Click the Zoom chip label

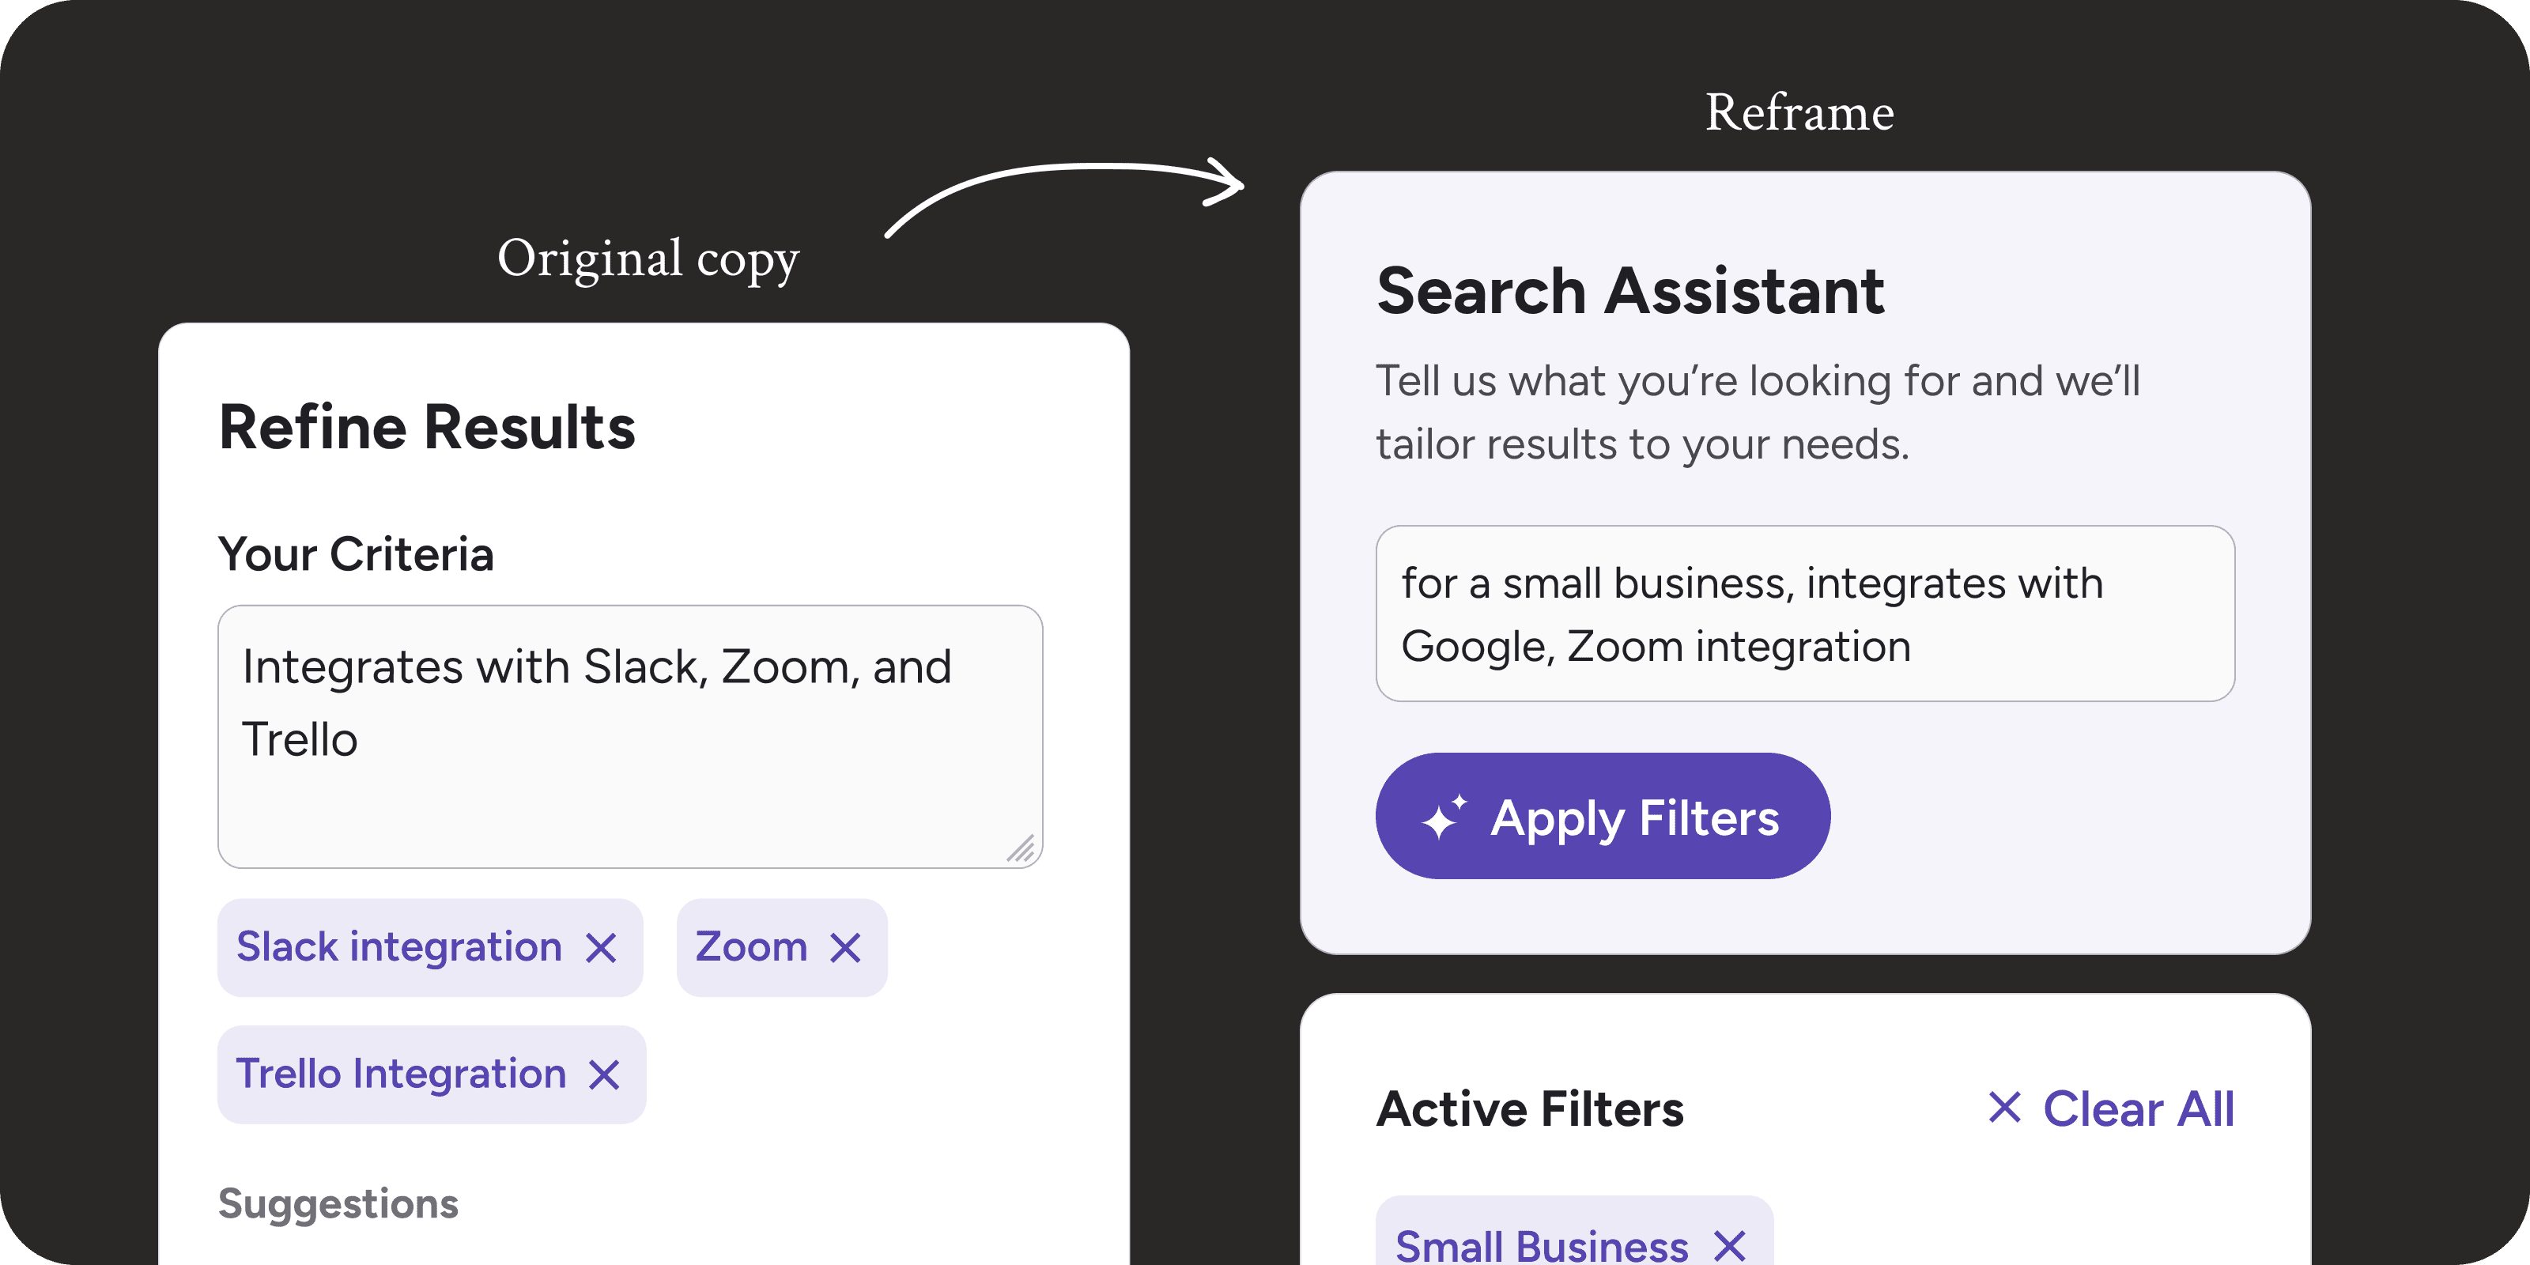[x=751, y=948]
